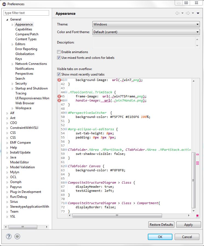Click the CSS editor vertical scrollbar thumb
204x246 pixels.
point(194,180)
